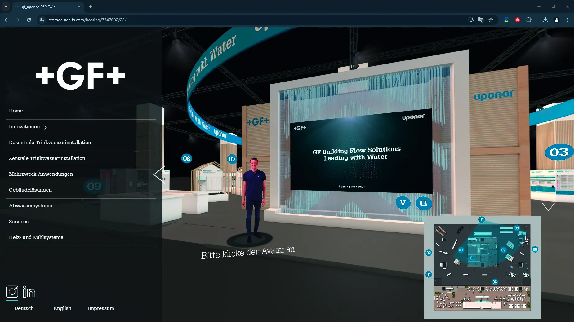
Task: Select marker 06 on the floor map
Action: coord(495,282)
